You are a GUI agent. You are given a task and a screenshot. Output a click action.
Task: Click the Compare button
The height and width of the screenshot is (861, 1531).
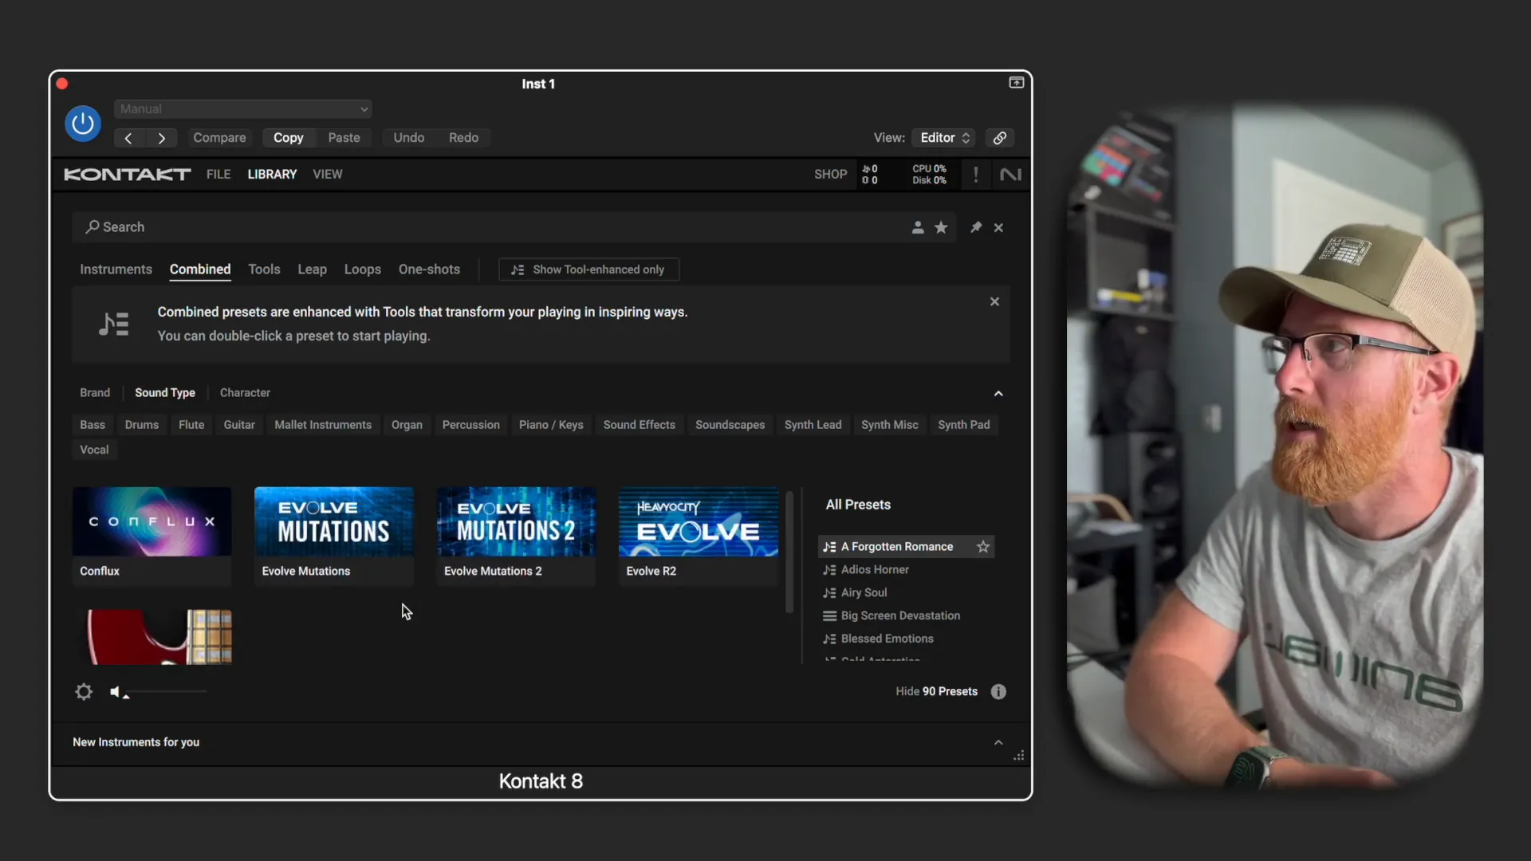click(219, 138)
